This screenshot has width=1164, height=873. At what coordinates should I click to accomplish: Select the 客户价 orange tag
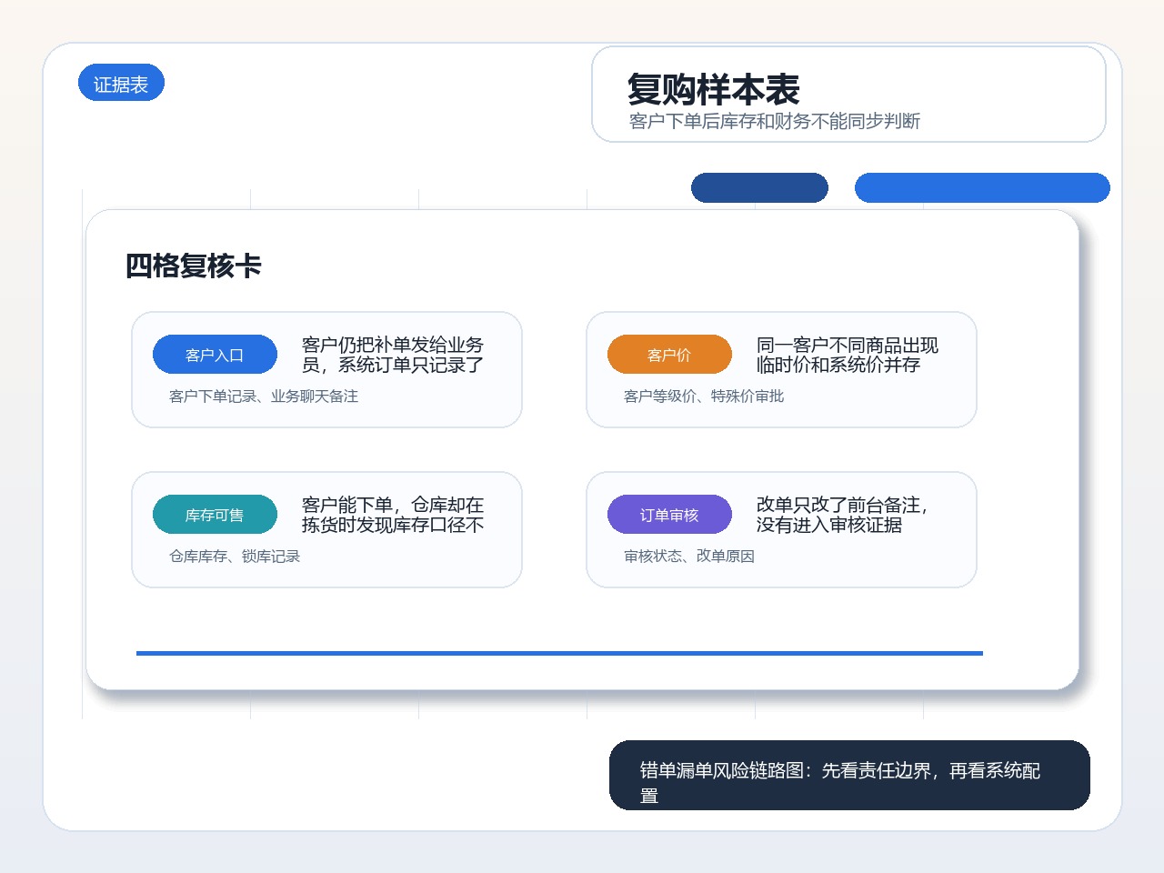click(x=669, y=355)
